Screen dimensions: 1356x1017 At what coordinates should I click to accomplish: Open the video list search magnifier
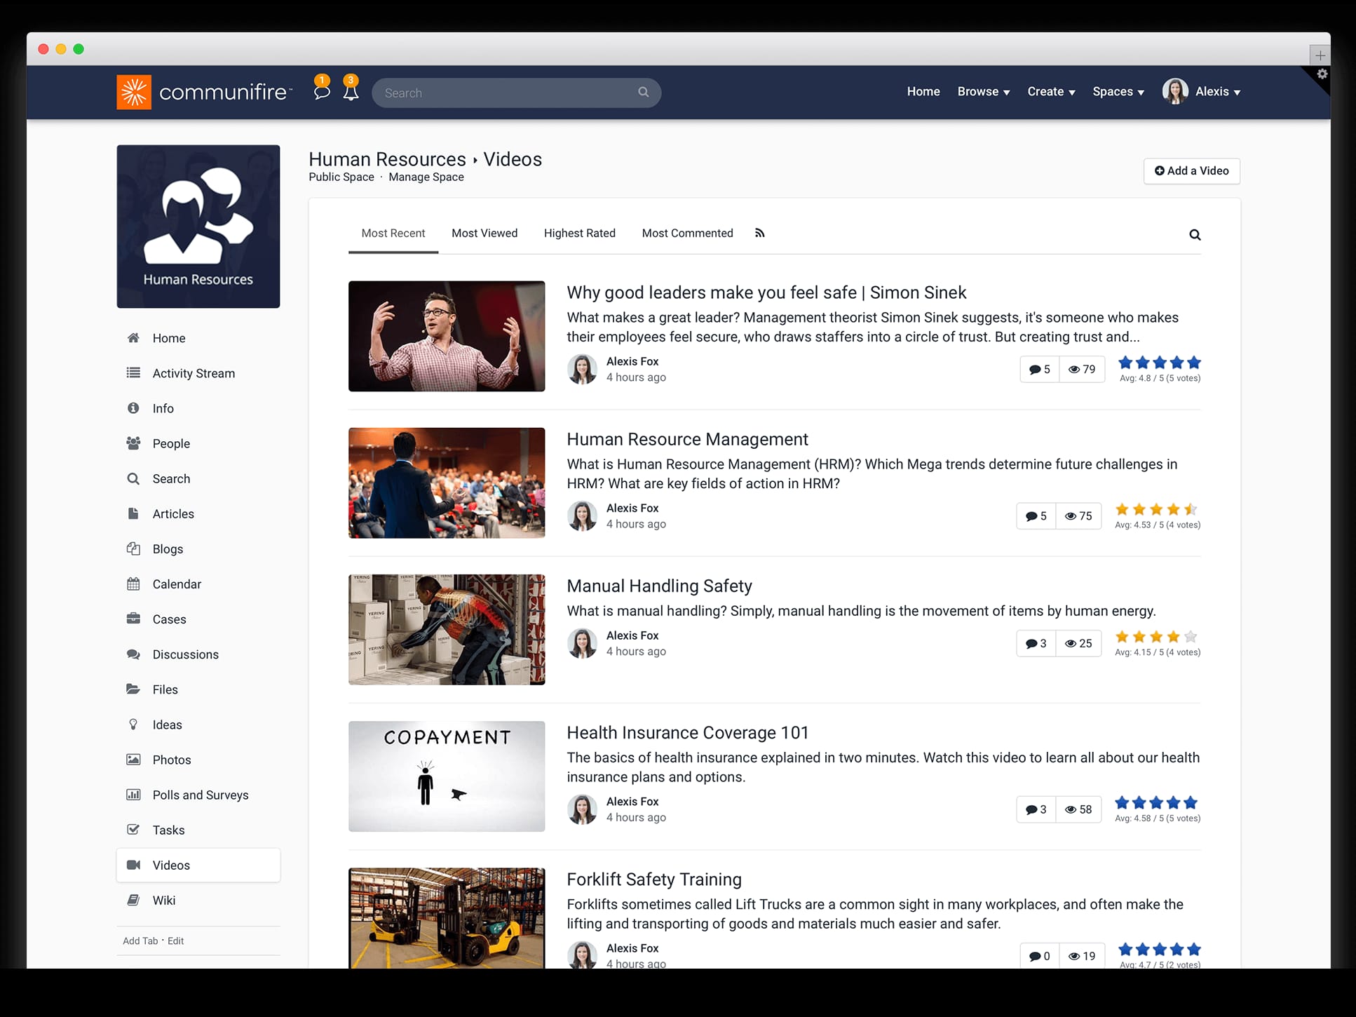(x=1195, y=235)
